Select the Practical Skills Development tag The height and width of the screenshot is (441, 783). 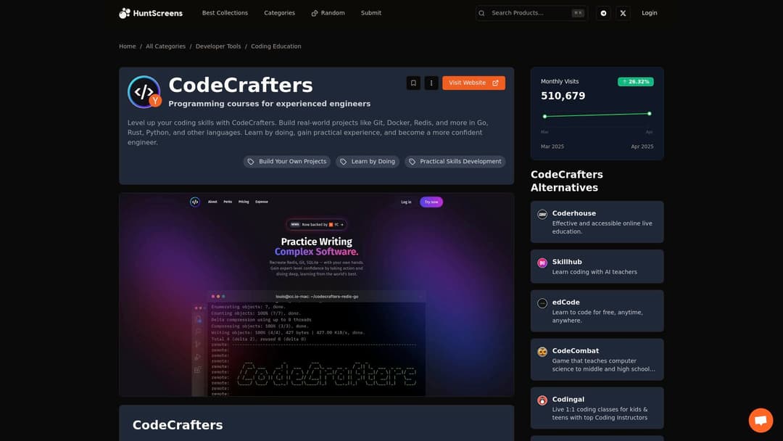(455, 162)
